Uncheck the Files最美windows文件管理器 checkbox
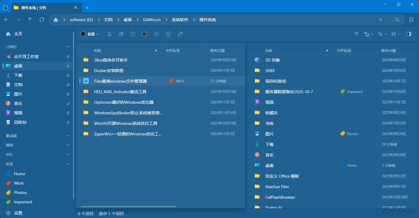The image size is (419, 218). pyautogui.click(x=86, y=81)
